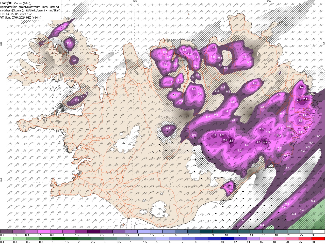Select the darkest green 1–1.5 swatch in the lower legend row
The width and height of the screenshot is (325, 244).
58,239
